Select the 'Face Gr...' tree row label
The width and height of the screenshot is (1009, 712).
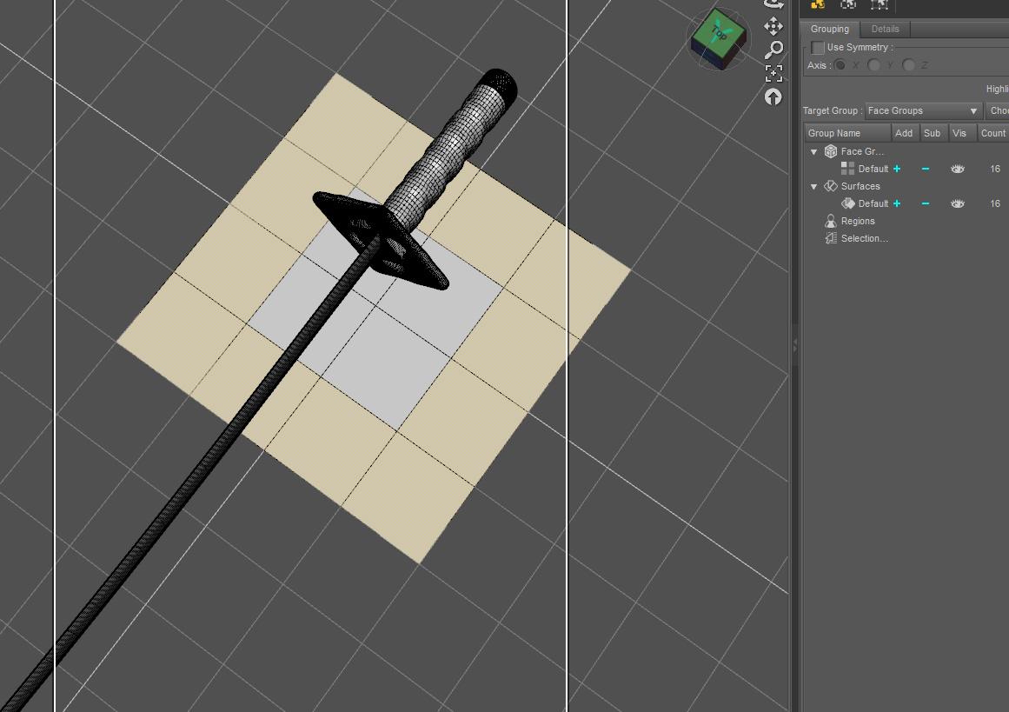click(862, 151)
